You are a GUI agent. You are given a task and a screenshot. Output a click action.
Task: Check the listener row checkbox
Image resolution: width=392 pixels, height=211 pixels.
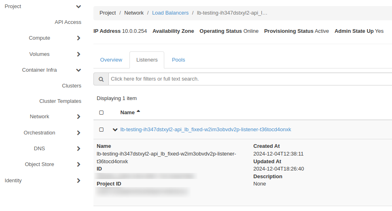pos(102,130)
